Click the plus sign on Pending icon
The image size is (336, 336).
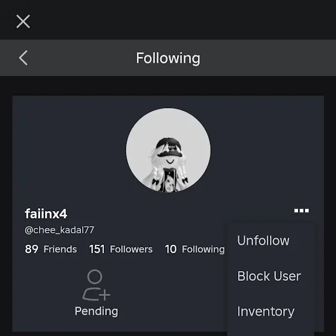[x=105, y=295]
